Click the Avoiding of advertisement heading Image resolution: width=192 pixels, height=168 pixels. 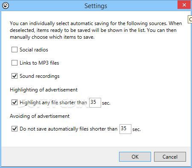tap(40, 116)
